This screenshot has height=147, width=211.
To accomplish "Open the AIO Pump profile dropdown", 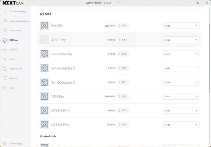I will [181, 40].
